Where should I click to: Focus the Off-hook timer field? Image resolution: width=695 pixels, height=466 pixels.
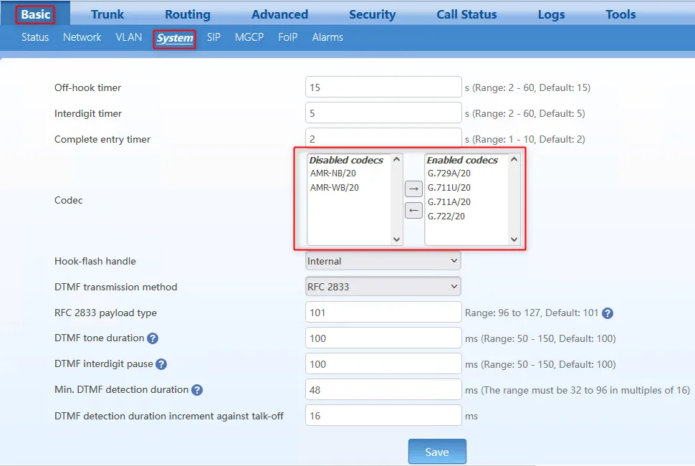point(383,87)
